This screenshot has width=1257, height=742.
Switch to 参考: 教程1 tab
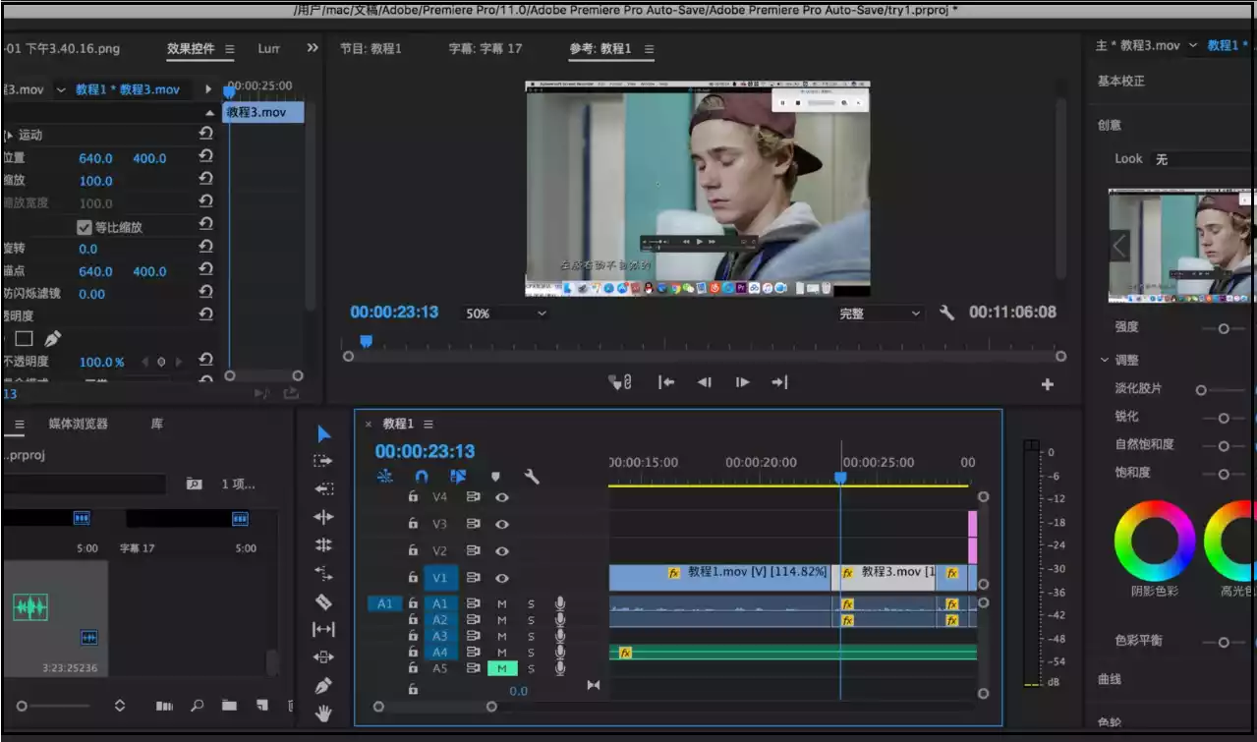point(600,48)
